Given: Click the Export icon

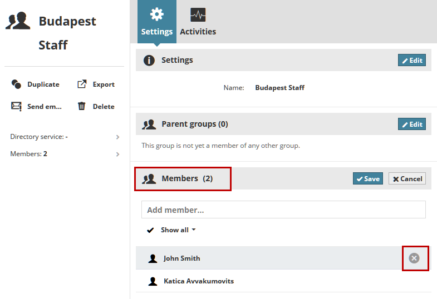Looking at the screenshot, I should pyautogui.click(x=82, y=84).
